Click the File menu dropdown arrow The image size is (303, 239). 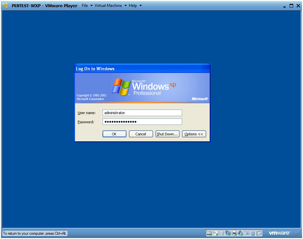pos(91,6)
